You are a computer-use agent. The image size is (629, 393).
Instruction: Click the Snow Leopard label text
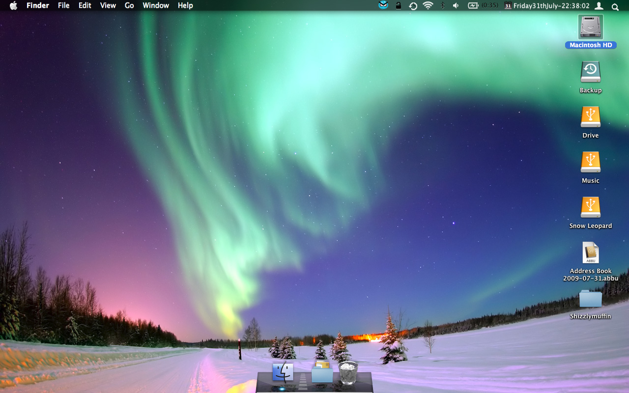591,226
